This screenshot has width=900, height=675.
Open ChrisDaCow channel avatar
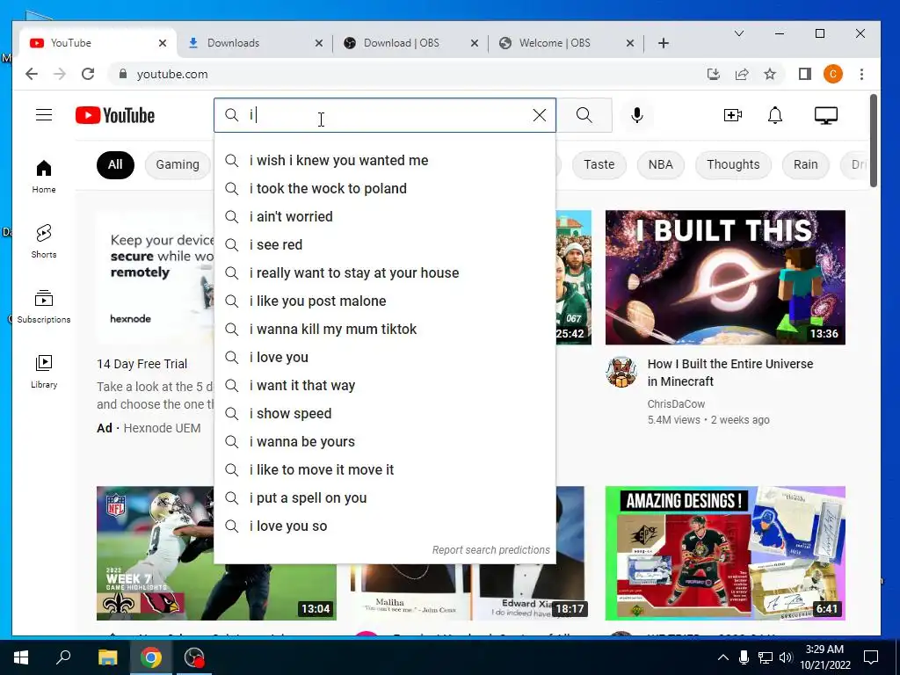(621, 372)
